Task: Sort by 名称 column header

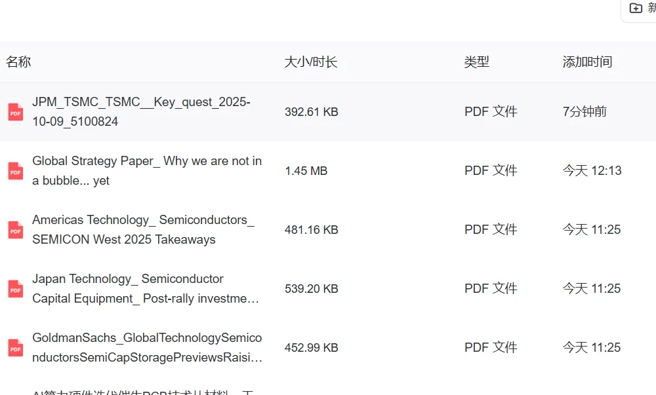Action: [18, 62]
